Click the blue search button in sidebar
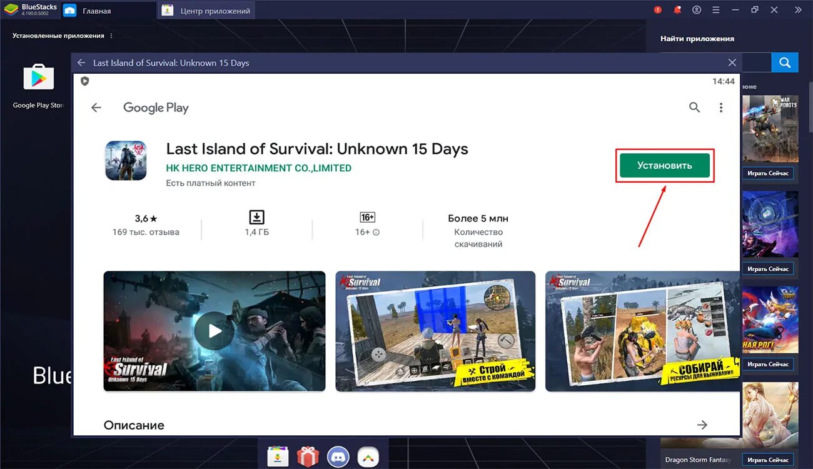Screen dimensions: 813x469 click(785, 63)
